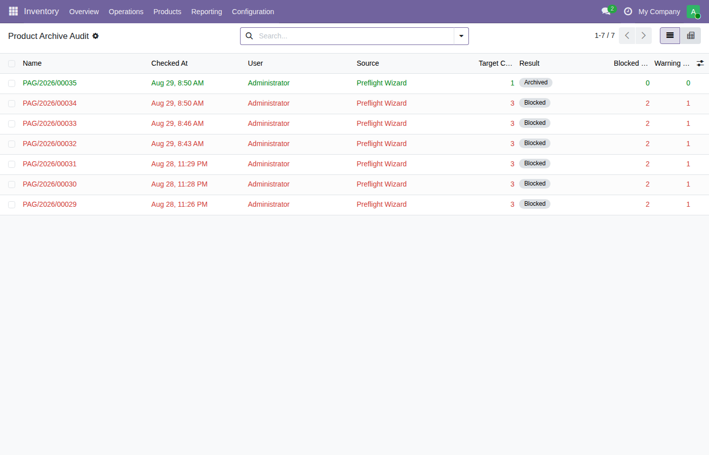Click Aug 28, 11:26 PM cell
709x455 pixels.
[179, 204]
